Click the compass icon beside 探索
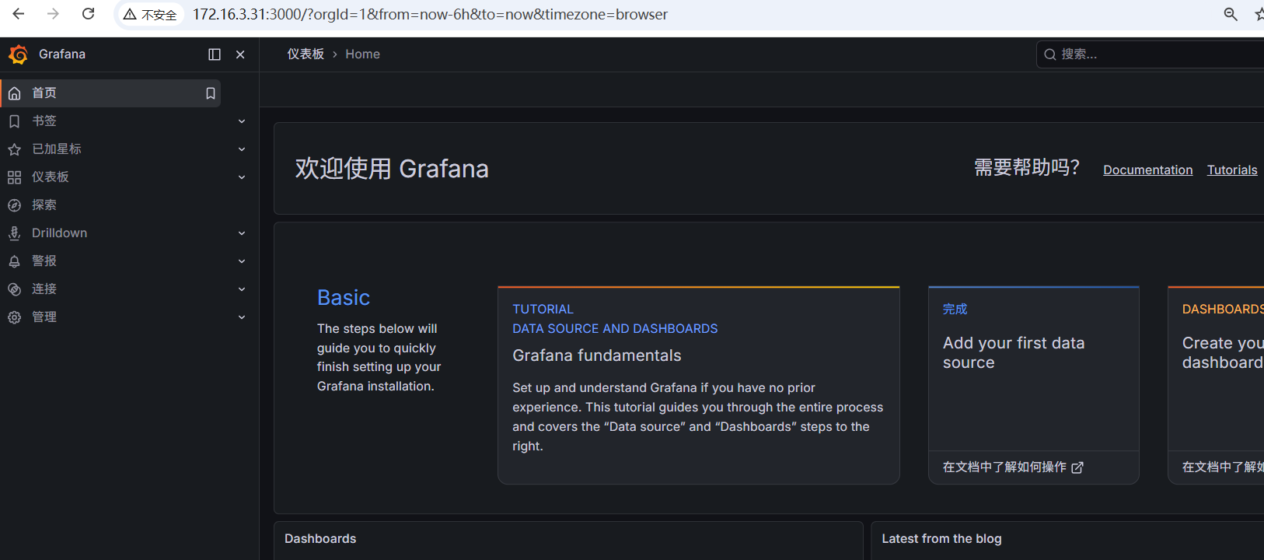 14,205
